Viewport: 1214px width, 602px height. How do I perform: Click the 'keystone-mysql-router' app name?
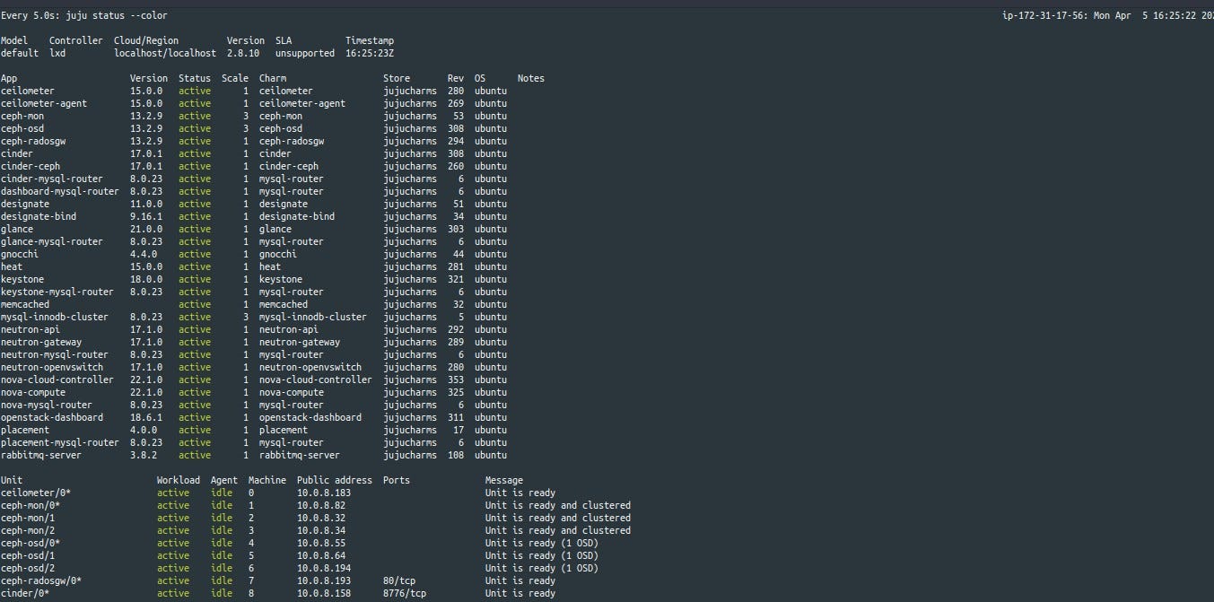[57, 292]
